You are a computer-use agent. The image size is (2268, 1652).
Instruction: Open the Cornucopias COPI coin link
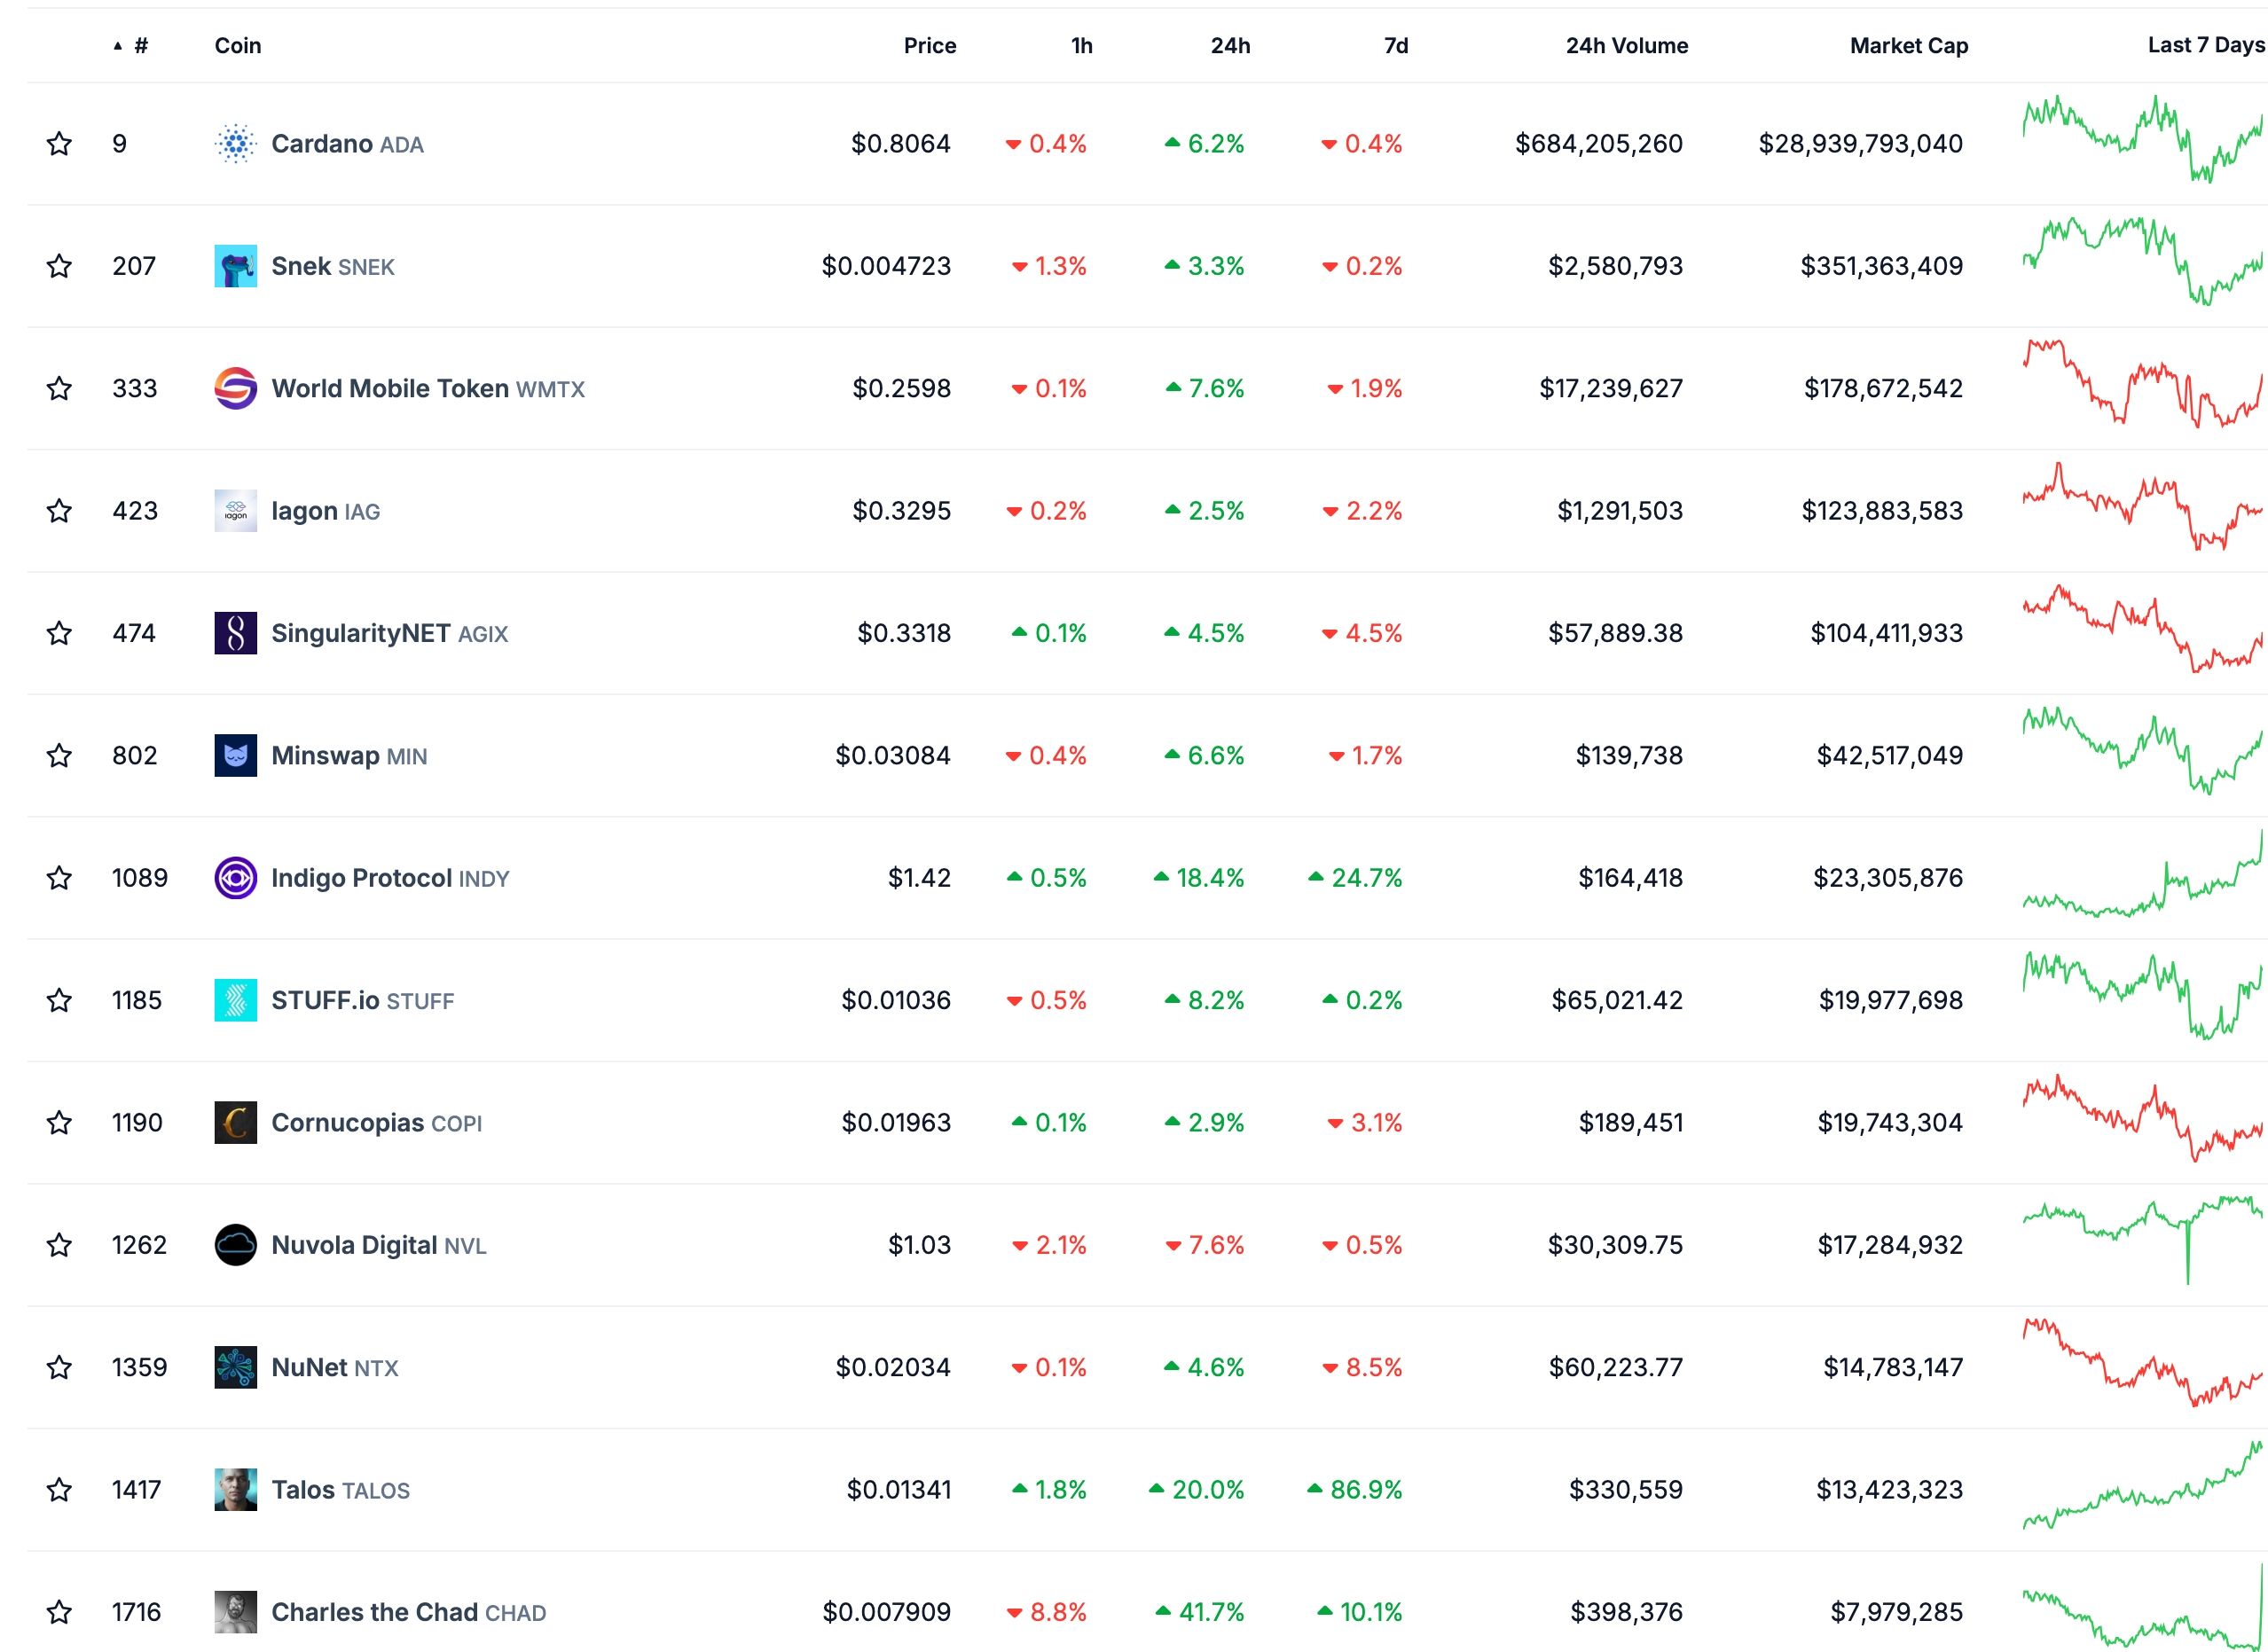pos(347,1123)
